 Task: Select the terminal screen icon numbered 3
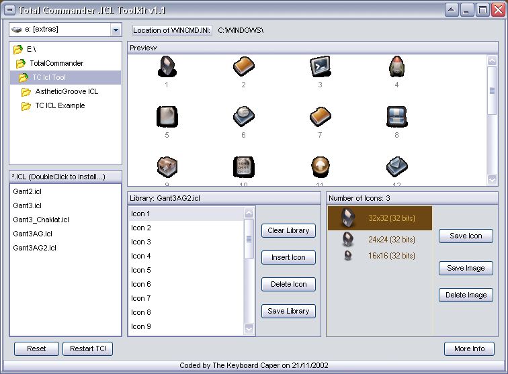[320, 66]
